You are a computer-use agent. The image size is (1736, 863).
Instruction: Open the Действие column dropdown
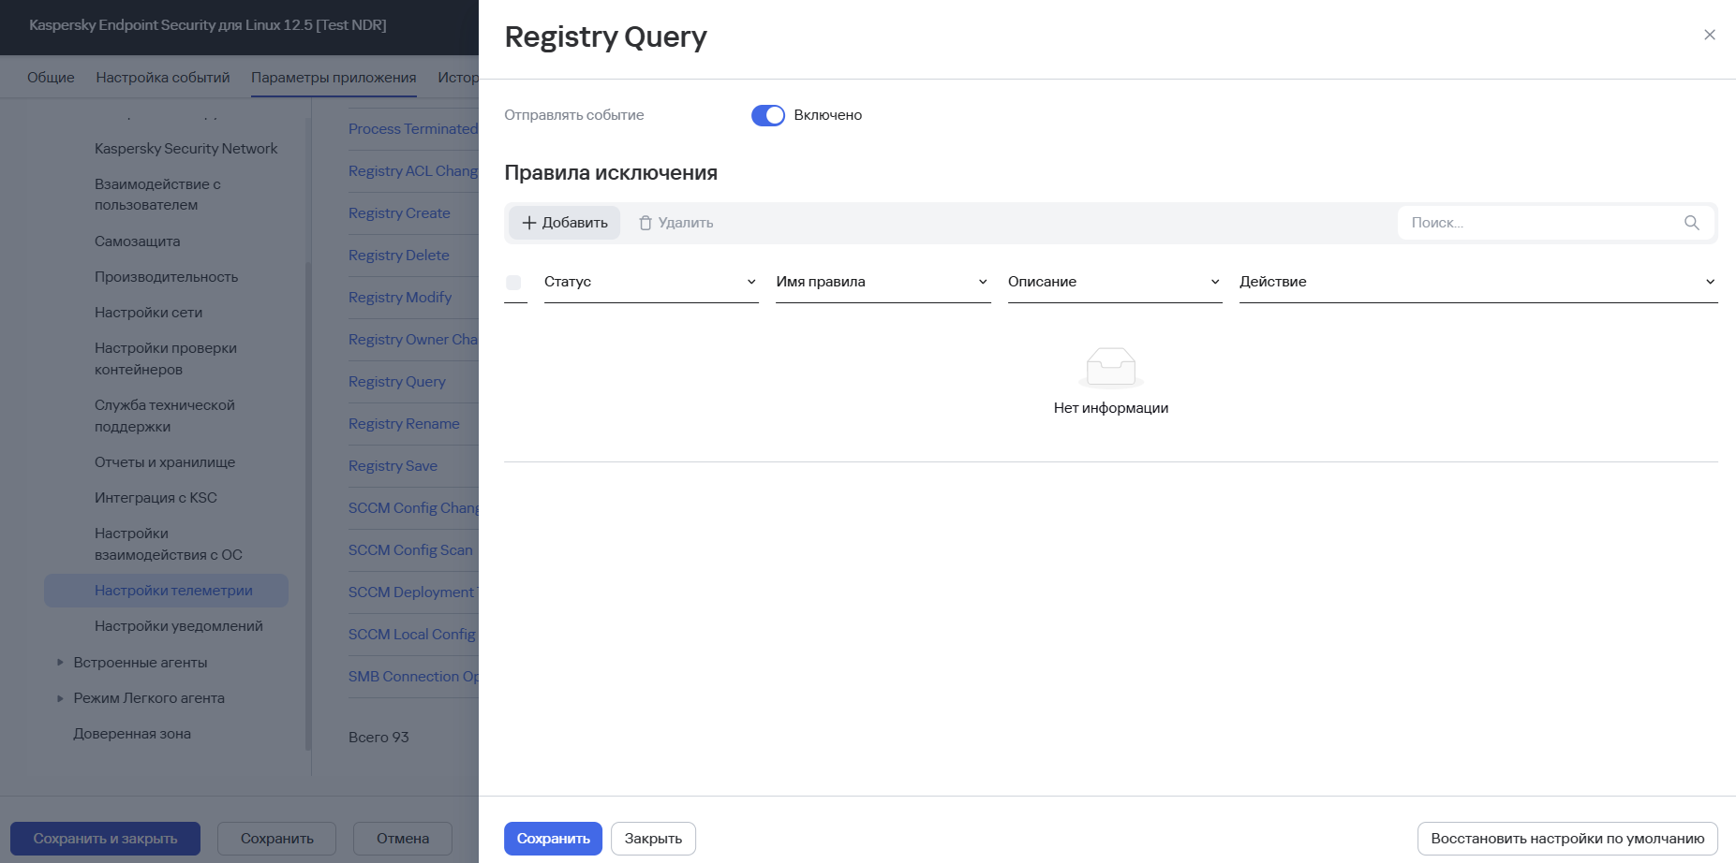coord(1710,282)
